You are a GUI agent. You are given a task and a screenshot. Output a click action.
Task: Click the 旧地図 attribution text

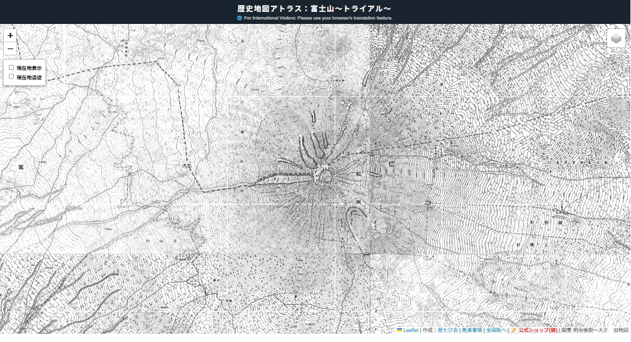click(620, 330)
